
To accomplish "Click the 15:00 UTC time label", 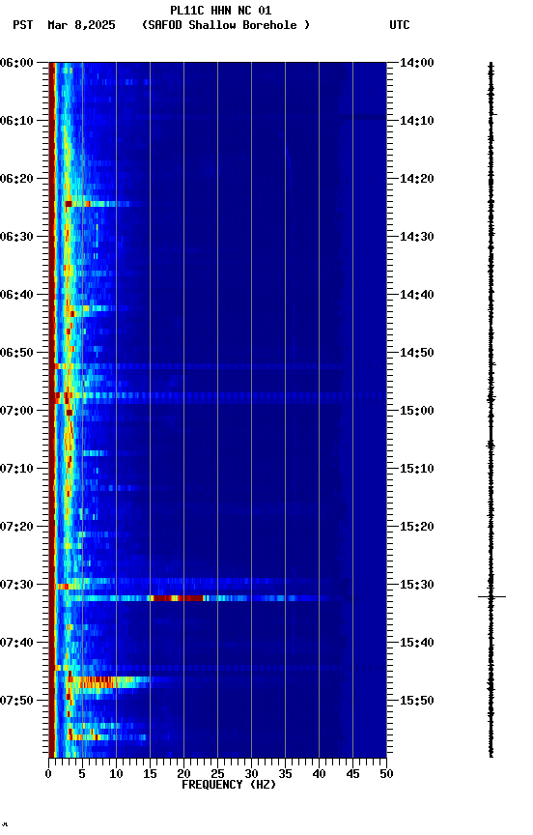I will click(417, 411).
